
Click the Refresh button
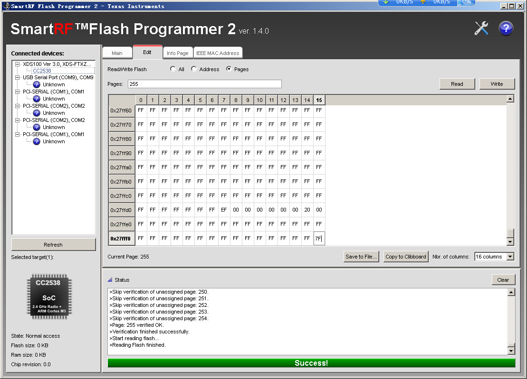53,244
